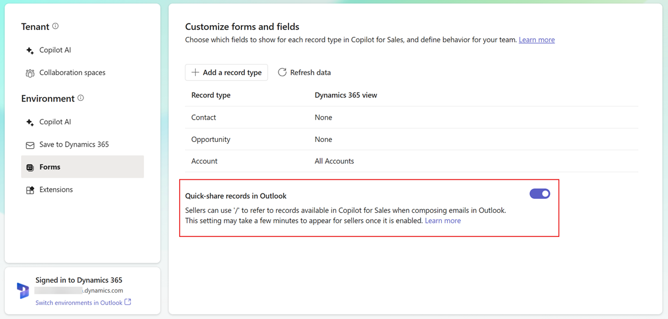Click the Refresh data circular arrow icon
This screenshot has height=319, width=668.
tap(282, 72)
